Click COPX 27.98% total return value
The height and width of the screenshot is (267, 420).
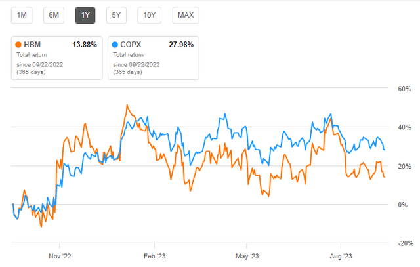tap(179, 45)
